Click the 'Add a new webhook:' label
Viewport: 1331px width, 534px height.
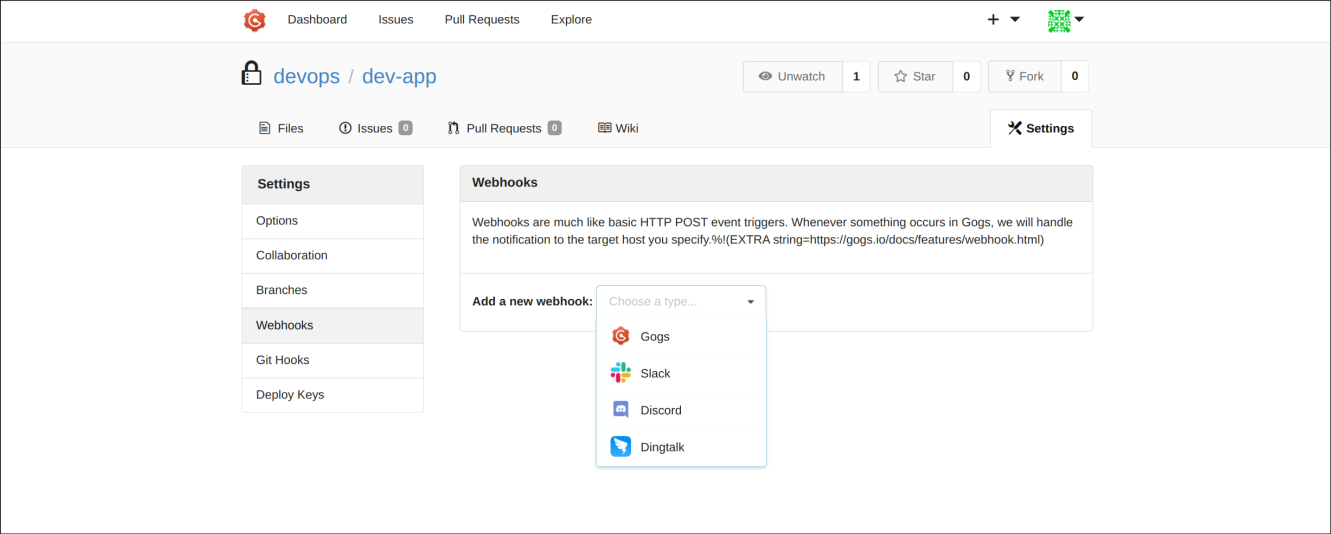pos(532,301)
